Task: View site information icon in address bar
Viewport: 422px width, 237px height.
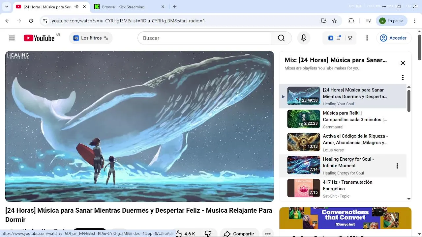Action: pyautogui.click(x=45, y=21)
